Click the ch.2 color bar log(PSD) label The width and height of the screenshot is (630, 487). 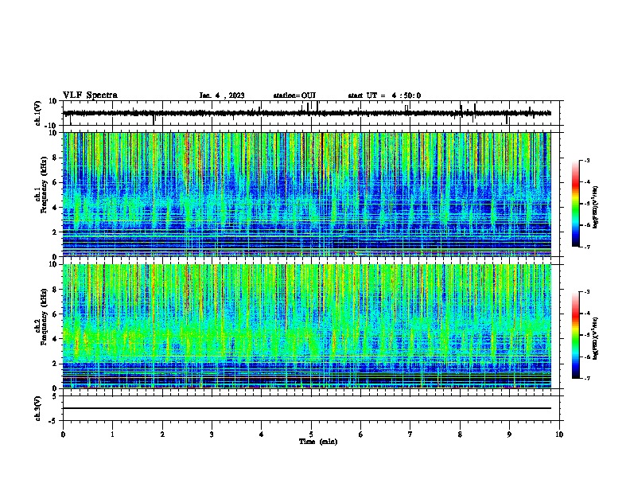tap(596, 337)
